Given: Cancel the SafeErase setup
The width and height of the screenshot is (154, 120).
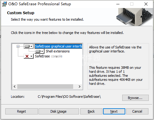Looking at the screenshot, I should click(x=137, y=111).
